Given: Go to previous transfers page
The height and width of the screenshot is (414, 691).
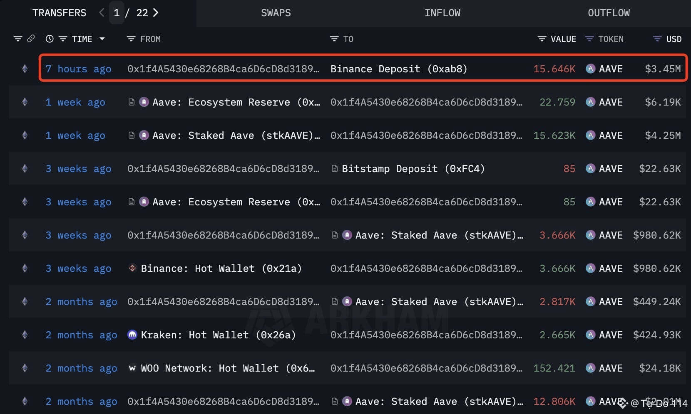Looking at the screenshot, I should [x=102, y=13].
